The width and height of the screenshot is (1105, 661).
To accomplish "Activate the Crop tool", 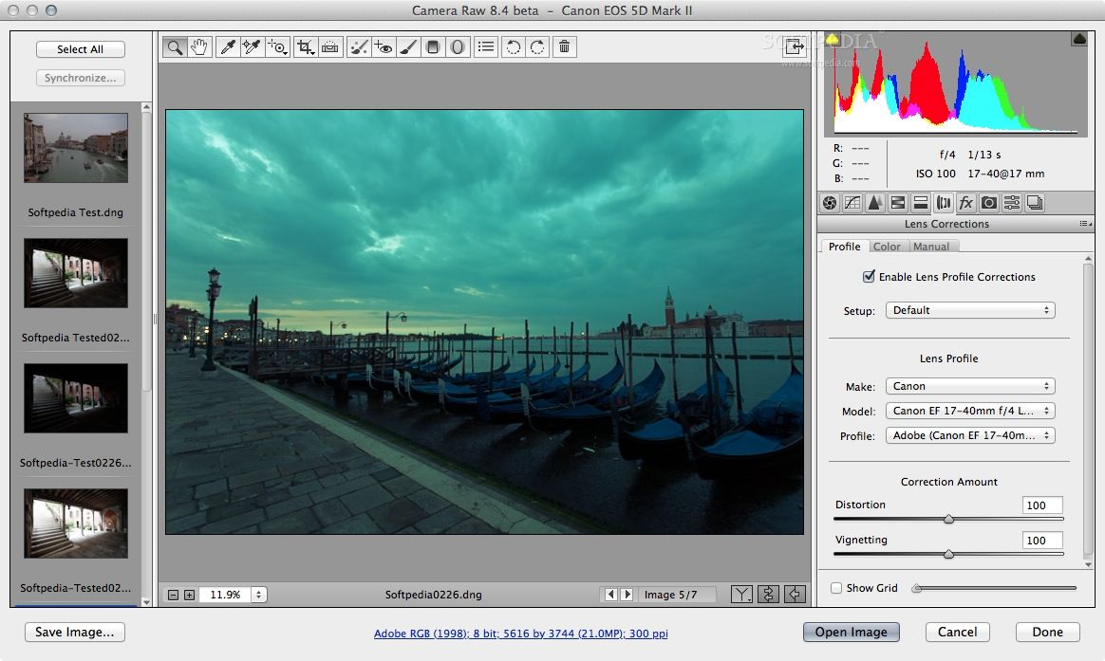I will (x=305, y=46).
